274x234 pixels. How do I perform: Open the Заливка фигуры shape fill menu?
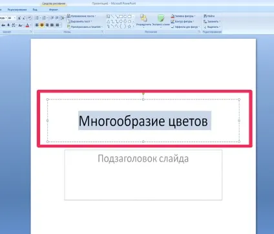tap(183, 16)
